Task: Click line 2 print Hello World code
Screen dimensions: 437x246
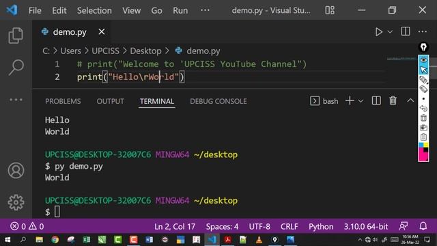Action: pos(130,77)
